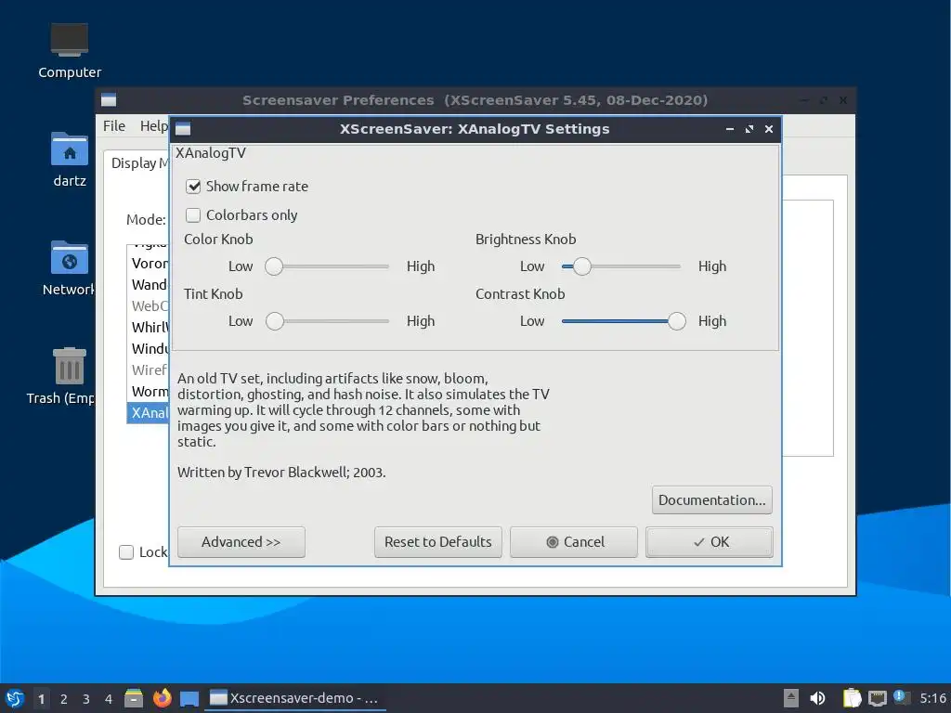Viewport: 951px width, 713px height.
Task: Select the WindupRobot entry in screensaver list
Action: tap(149, 349)
